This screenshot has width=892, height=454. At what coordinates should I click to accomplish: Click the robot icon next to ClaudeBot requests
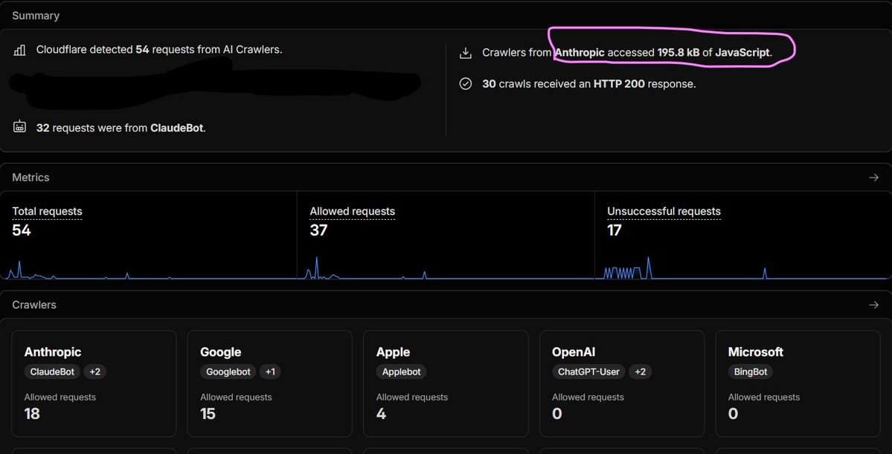(x=19, y=127)
